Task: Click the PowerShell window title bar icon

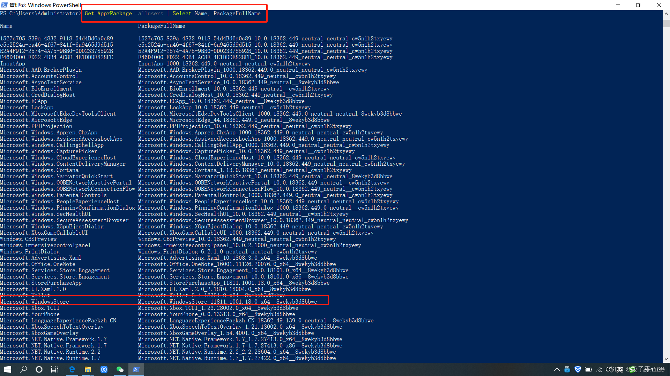Action: (4, 5)
